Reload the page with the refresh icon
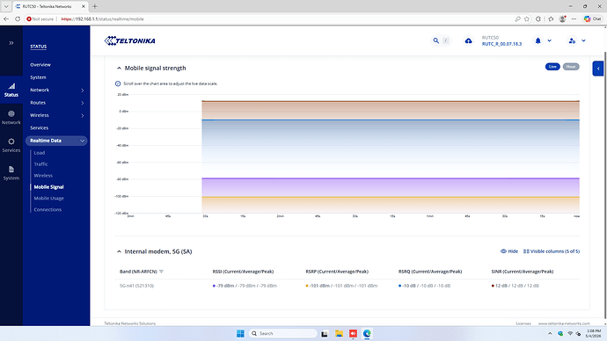The image size is (607, 341). [x=18, y=18]
